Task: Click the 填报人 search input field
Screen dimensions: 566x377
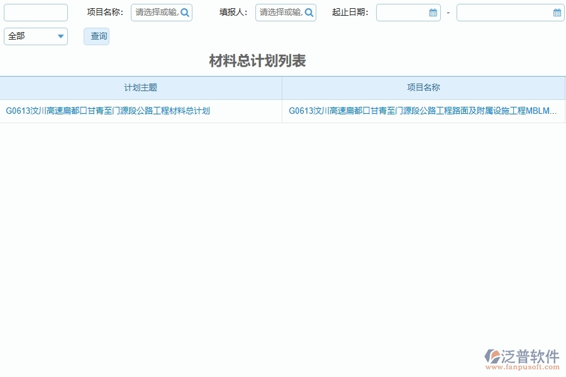Action: point(279,12)
